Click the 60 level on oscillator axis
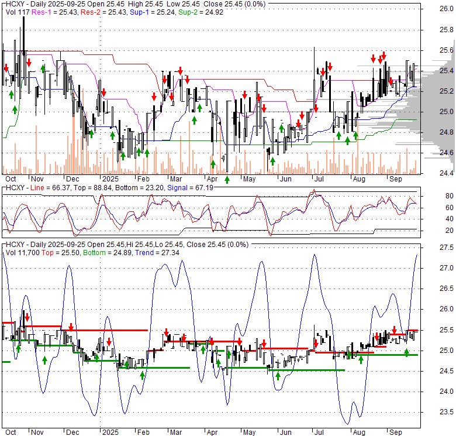Viewport: 456px width, 436px height. (x=450, y=208)
